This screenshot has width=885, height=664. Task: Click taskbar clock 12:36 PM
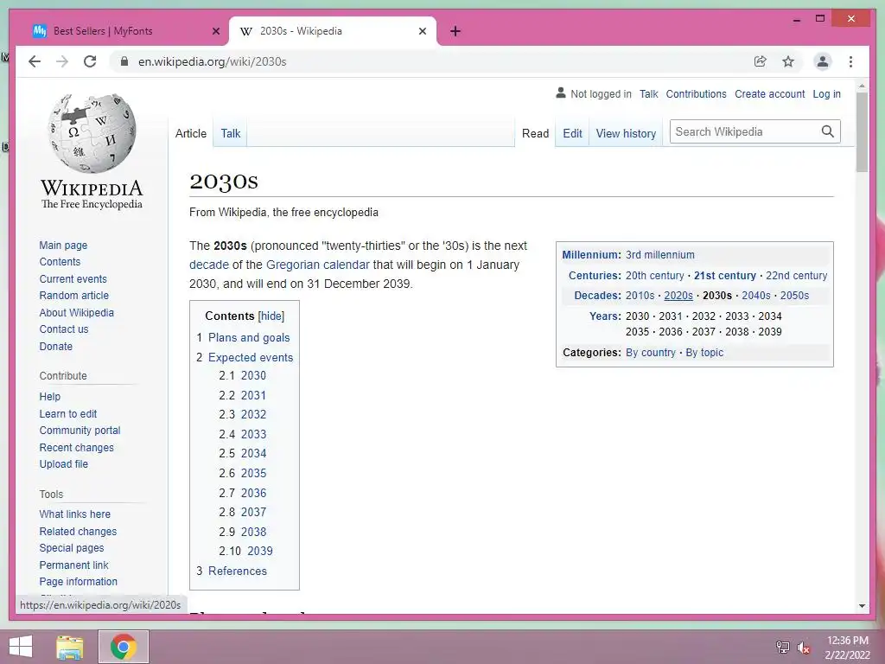point(847,641)
